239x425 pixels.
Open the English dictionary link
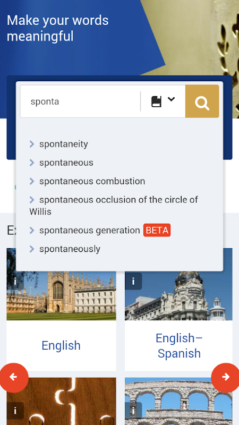click(61, 345)
